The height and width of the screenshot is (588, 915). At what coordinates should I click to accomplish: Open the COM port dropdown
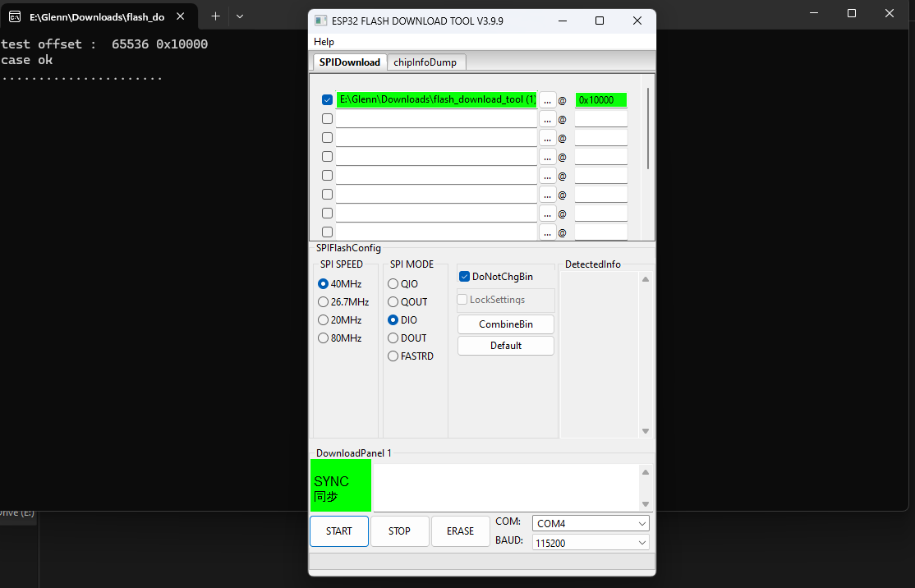click(591, 524)
